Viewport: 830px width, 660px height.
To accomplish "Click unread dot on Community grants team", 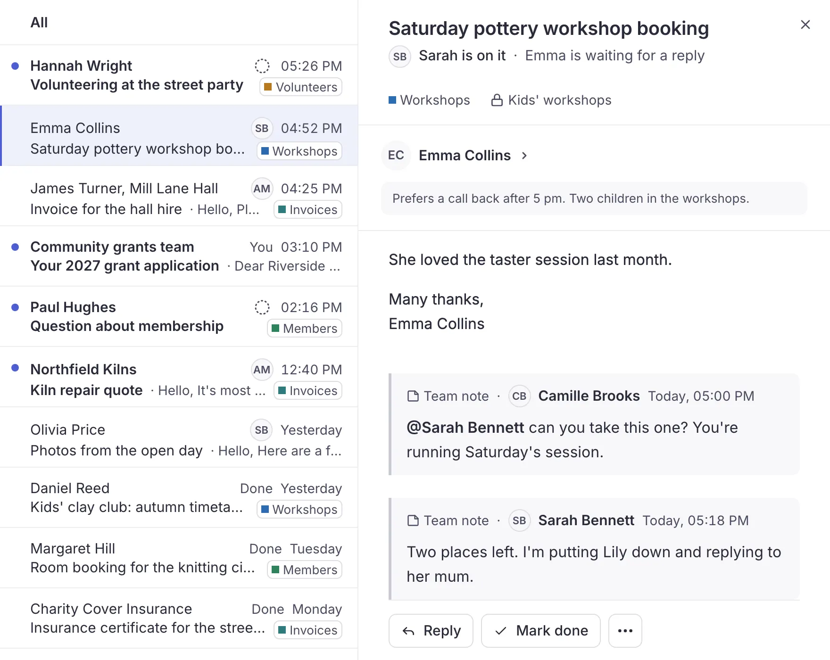I will [15, 247].
